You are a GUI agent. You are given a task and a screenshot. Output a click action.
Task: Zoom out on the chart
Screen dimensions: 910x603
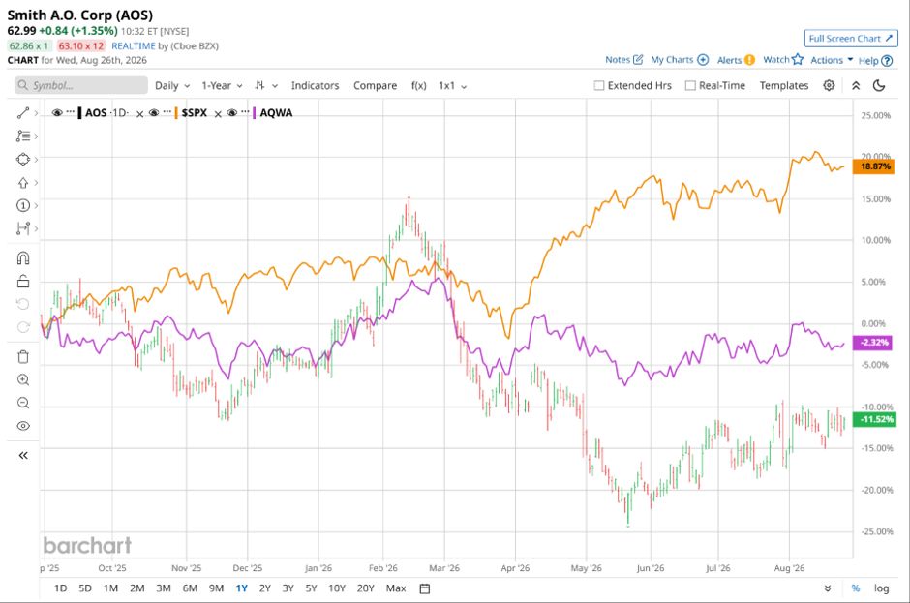pos(22,403)
